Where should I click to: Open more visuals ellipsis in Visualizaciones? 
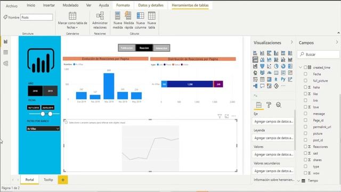pos(283,86)
